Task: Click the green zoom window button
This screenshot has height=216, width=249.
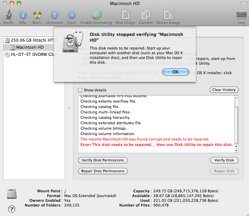Action: (x=19, y=3)
